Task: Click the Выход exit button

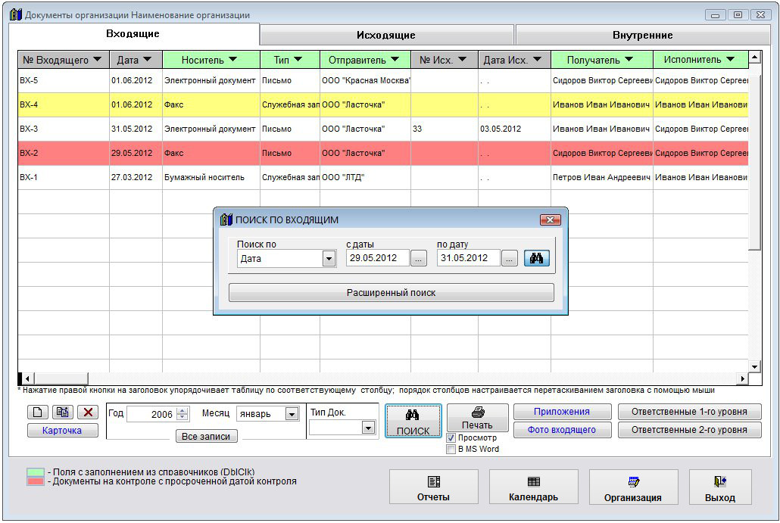Action: click(719, 488)
